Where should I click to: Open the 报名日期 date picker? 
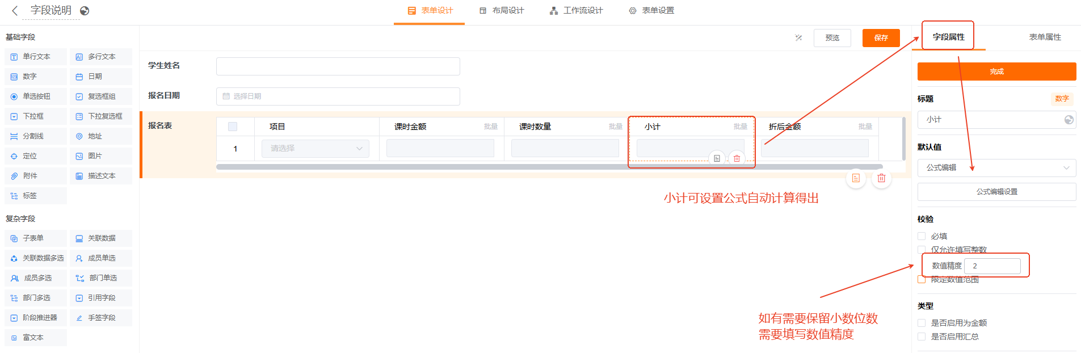coord(338,96)
